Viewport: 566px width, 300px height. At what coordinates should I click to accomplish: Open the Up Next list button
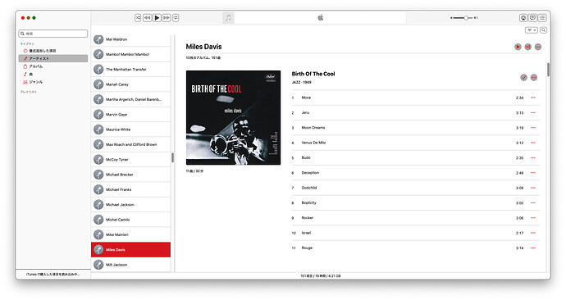click(x=542, y=18)
